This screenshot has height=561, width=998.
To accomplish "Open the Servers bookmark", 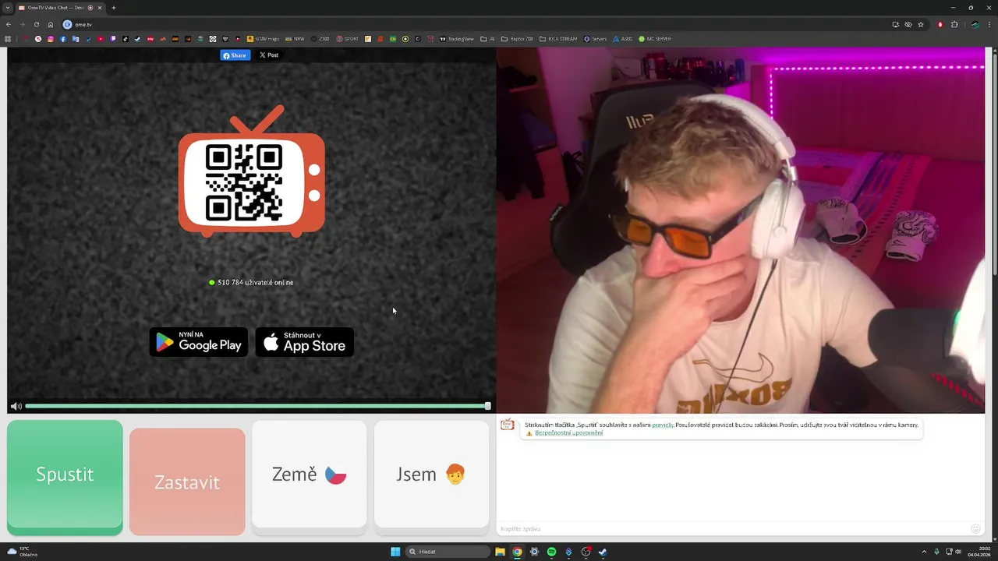I will (595, 39).
